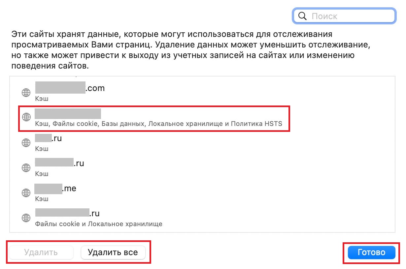Screen dimensions: 406x269
Task: Click globe icon beside the medium-length cache-only .ru site
Action: point(26,168)
